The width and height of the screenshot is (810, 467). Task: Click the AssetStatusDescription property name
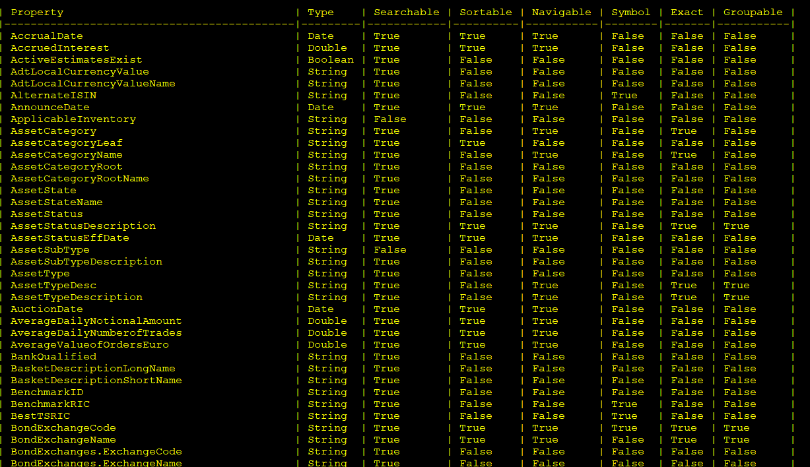point(83,226)
